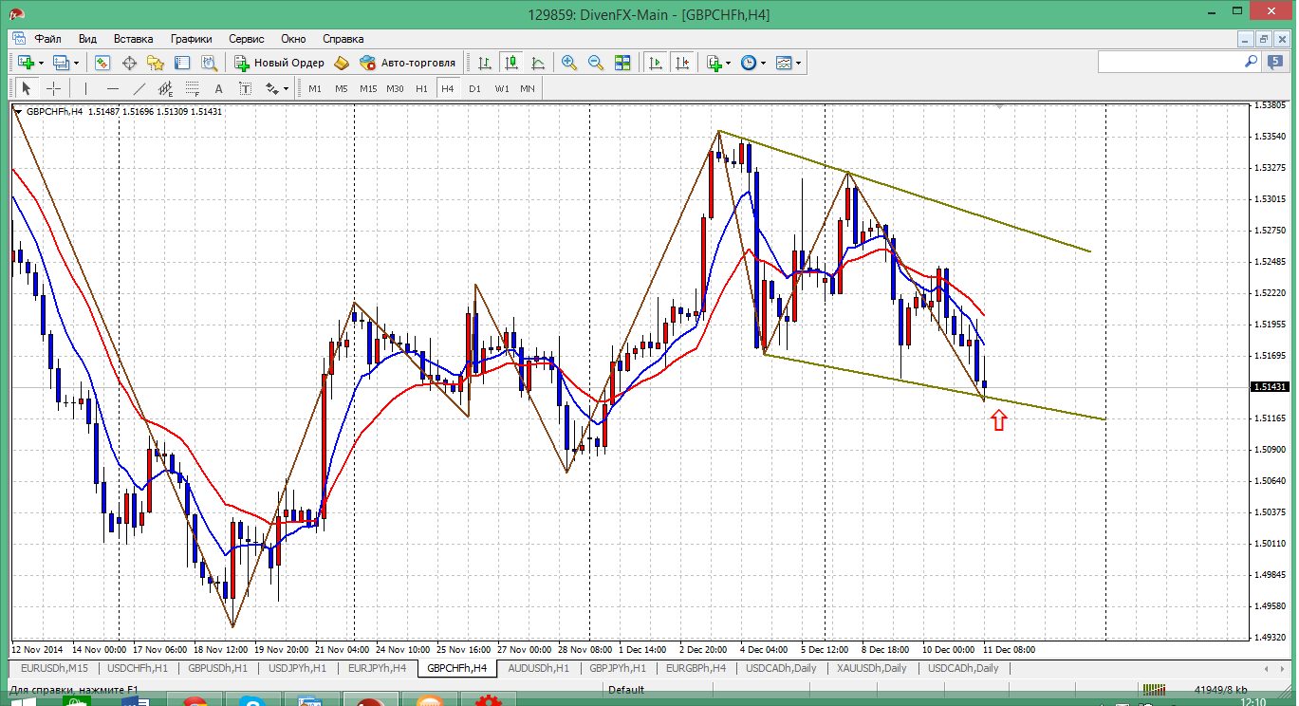
Task: Select the Fibonacci retracement tool
Action: pyautogui.click(x=193, y=88)
